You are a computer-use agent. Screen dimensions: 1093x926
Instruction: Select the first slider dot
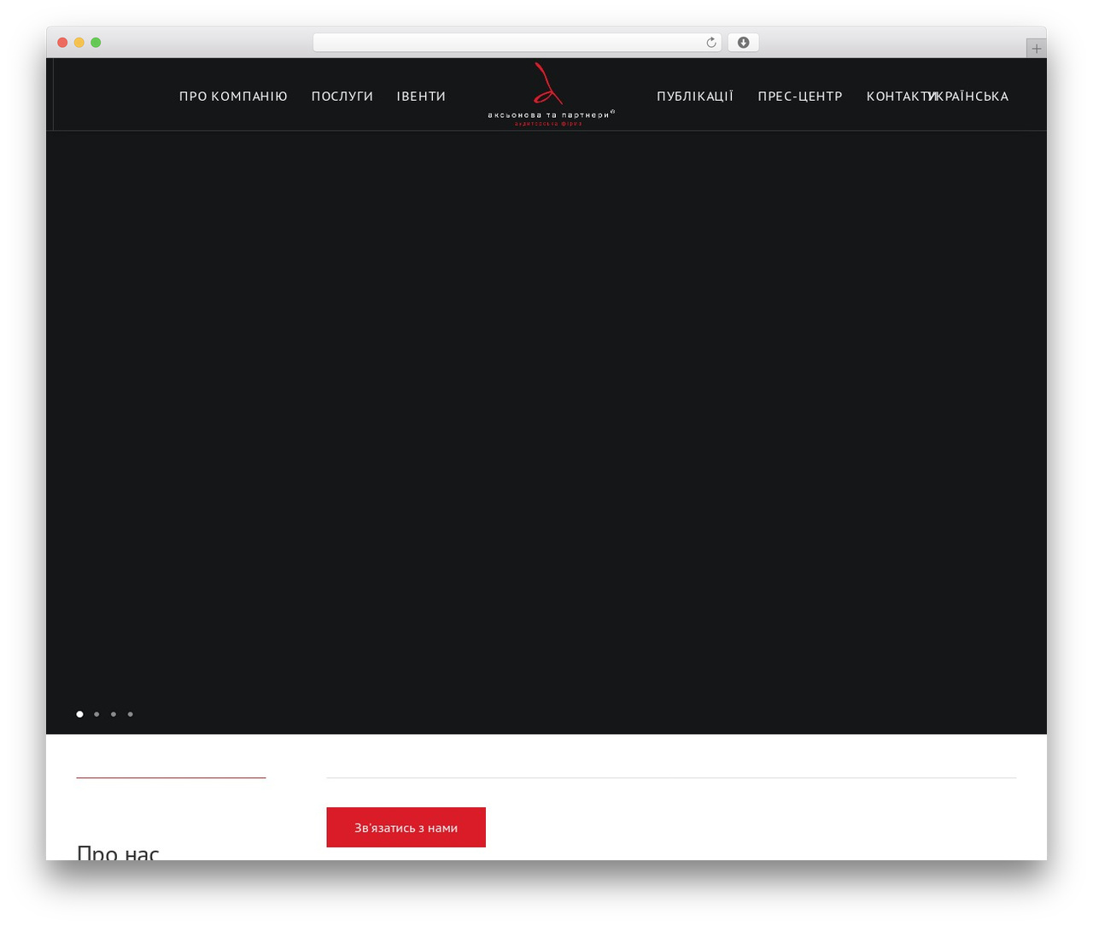(79, 714)
